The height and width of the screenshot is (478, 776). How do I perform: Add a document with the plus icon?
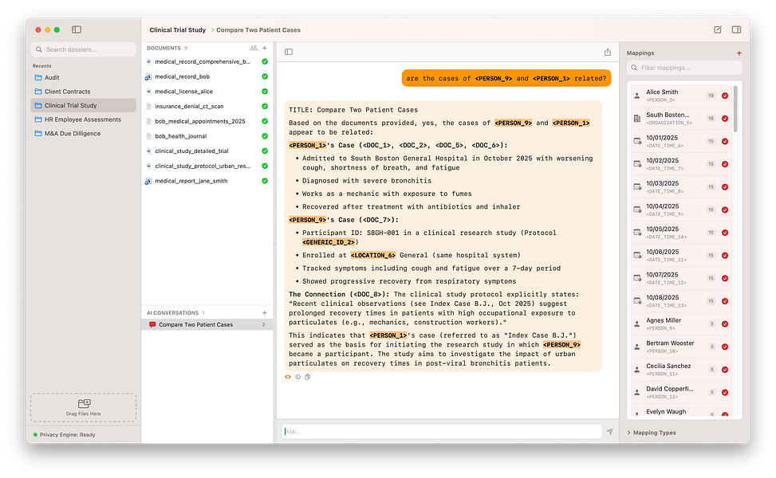click(x=265, y=48)
